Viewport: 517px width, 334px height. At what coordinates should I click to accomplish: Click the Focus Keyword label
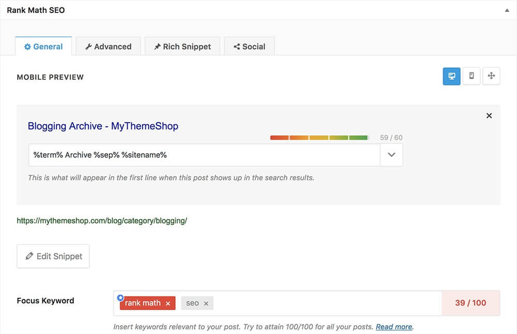(45, 301)
